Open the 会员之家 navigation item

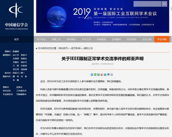147,39
